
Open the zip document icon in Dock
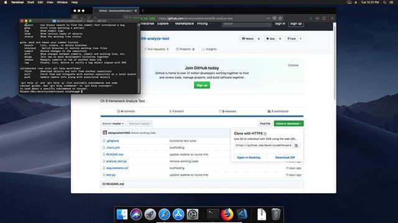coord(262,214)
